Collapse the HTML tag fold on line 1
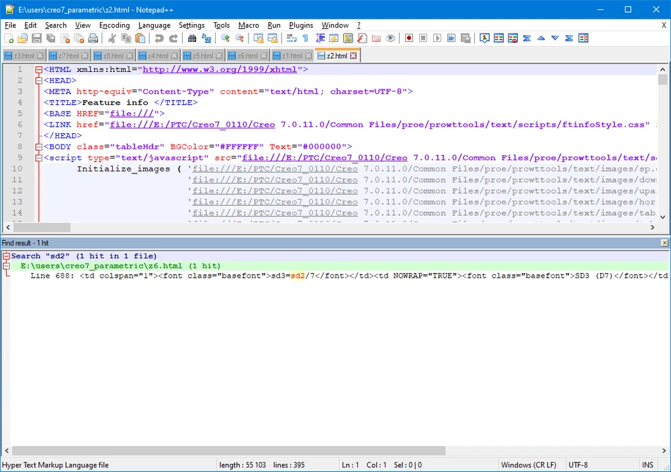This screenshot has width=671, height=472. click(38, 69)
